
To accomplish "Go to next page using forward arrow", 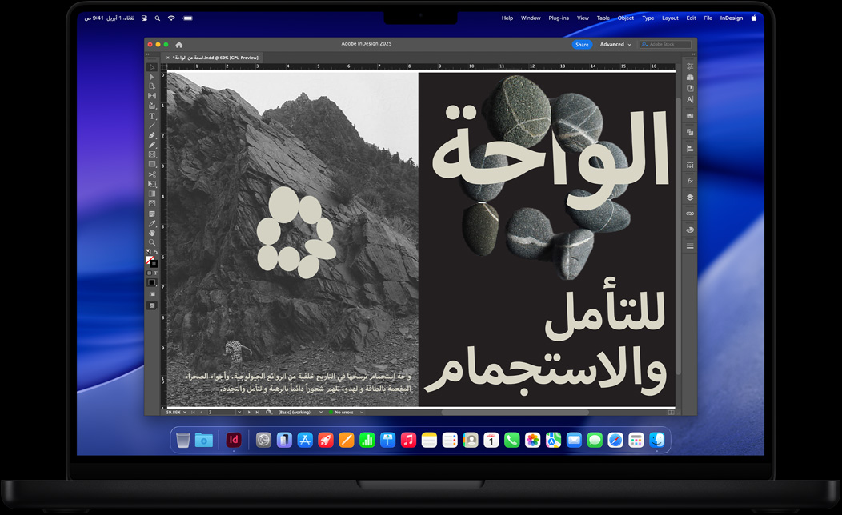I will 249,413.
